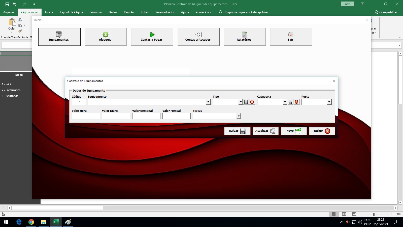Screen dimensions: 403x227
Task: Open the Relatórios section
Action: [245, 37]
